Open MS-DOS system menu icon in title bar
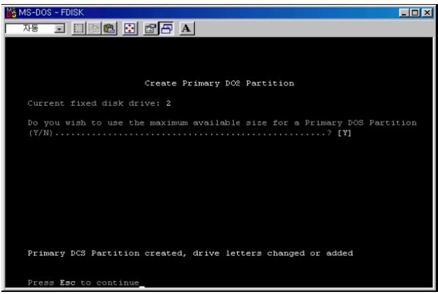This screenshot has height=294, width=438. pyautogui.click(x=11, y=13)
